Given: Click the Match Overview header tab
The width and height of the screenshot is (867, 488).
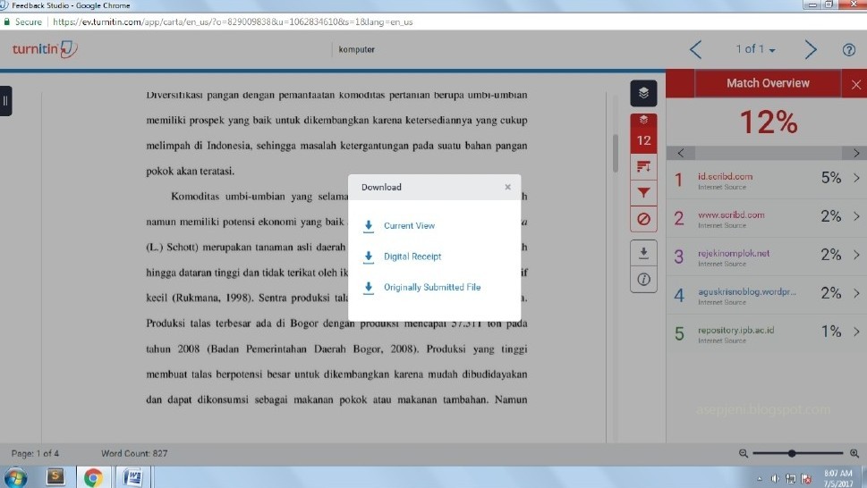Looking at the screenshot, I should point(768,83).
